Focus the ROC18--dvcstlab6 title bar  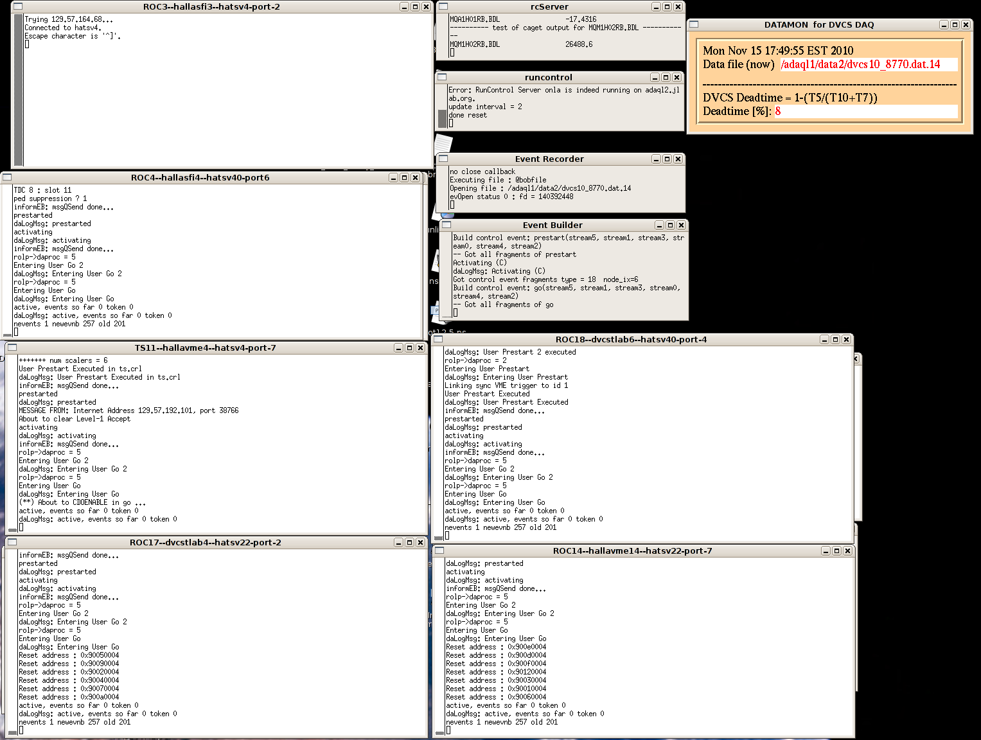tap(631, 339)
